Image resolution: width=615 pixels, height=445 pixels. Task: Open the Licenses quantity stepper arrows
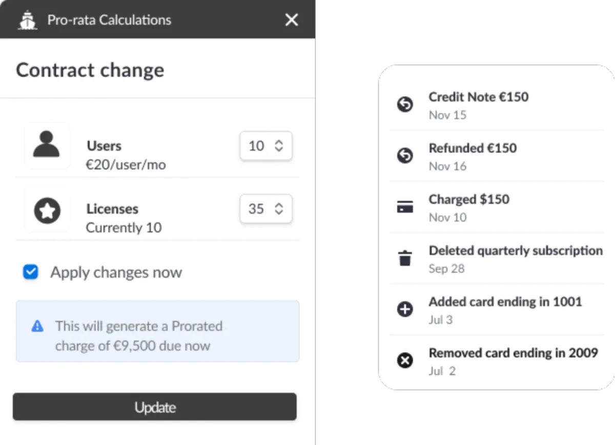(279, 209)
